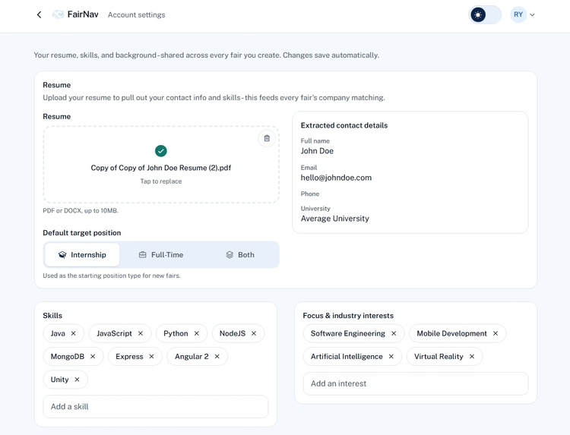Click the Phone field label

pos(310,194)
